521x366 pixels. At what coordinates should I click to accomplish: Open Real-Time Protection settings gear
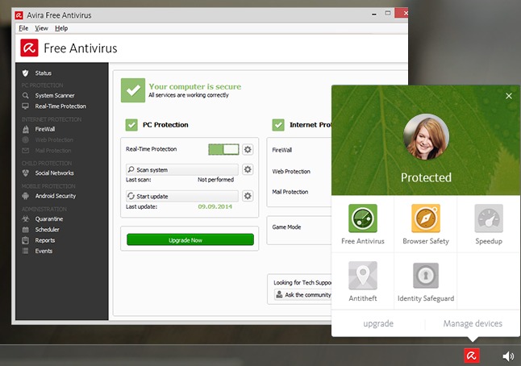pyautogui.click(x=248, y=149)
